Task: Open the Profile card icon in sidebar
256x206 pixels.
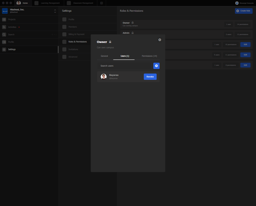Action: click(4, 42)
